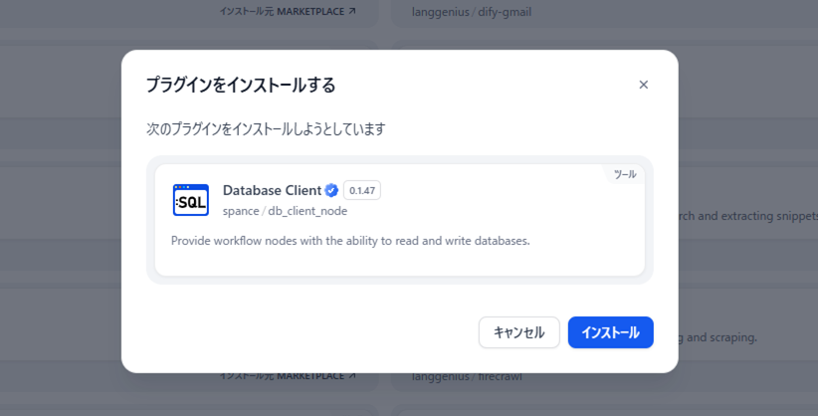
Task: Click the プラグインをインストールする dialog title
Action: [240, 85]
